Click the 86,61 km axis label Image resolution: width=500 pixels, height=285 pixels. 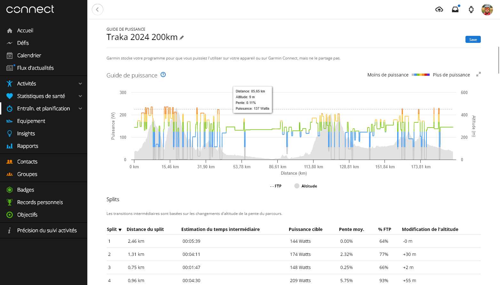point(278,167)
